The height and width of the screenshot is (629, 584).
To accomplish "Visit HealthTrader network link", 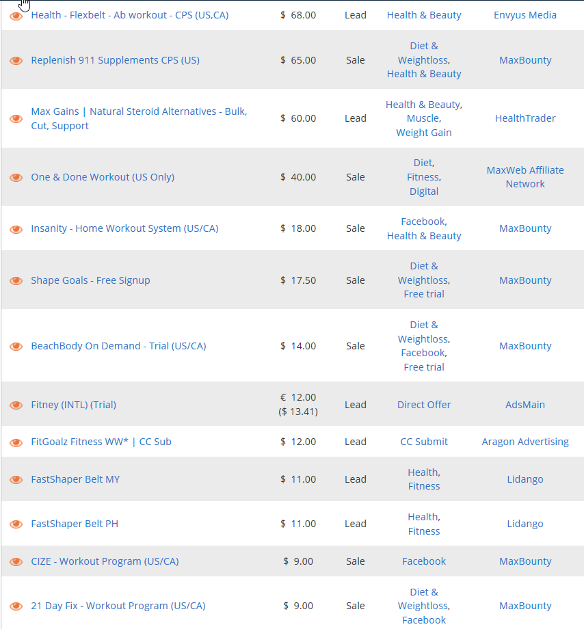I will click(x=525, y=118).
